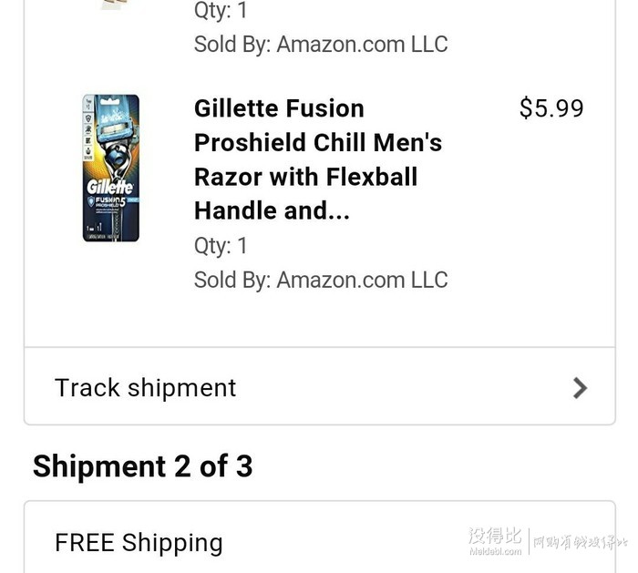
Task: Click the 'Proshield Chill Men's' title line
Action: click(x=318, y=143)
